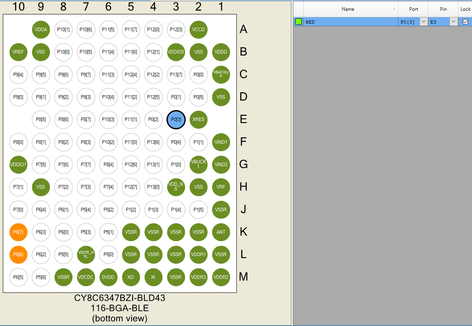The image size is (472, 326).
Task: Click the Port column header
Action: (x=413, y=9)
